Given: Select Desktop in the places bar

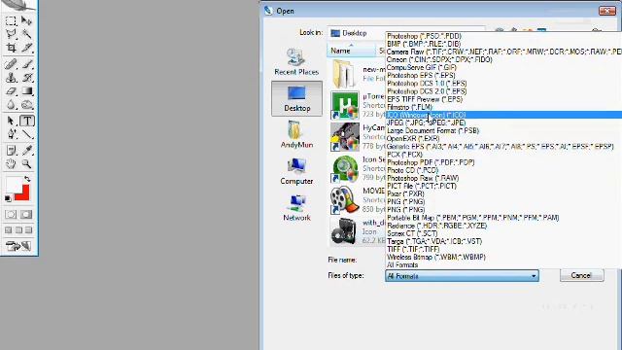Looking at the screenshot, I should click(x=296, y=98).
